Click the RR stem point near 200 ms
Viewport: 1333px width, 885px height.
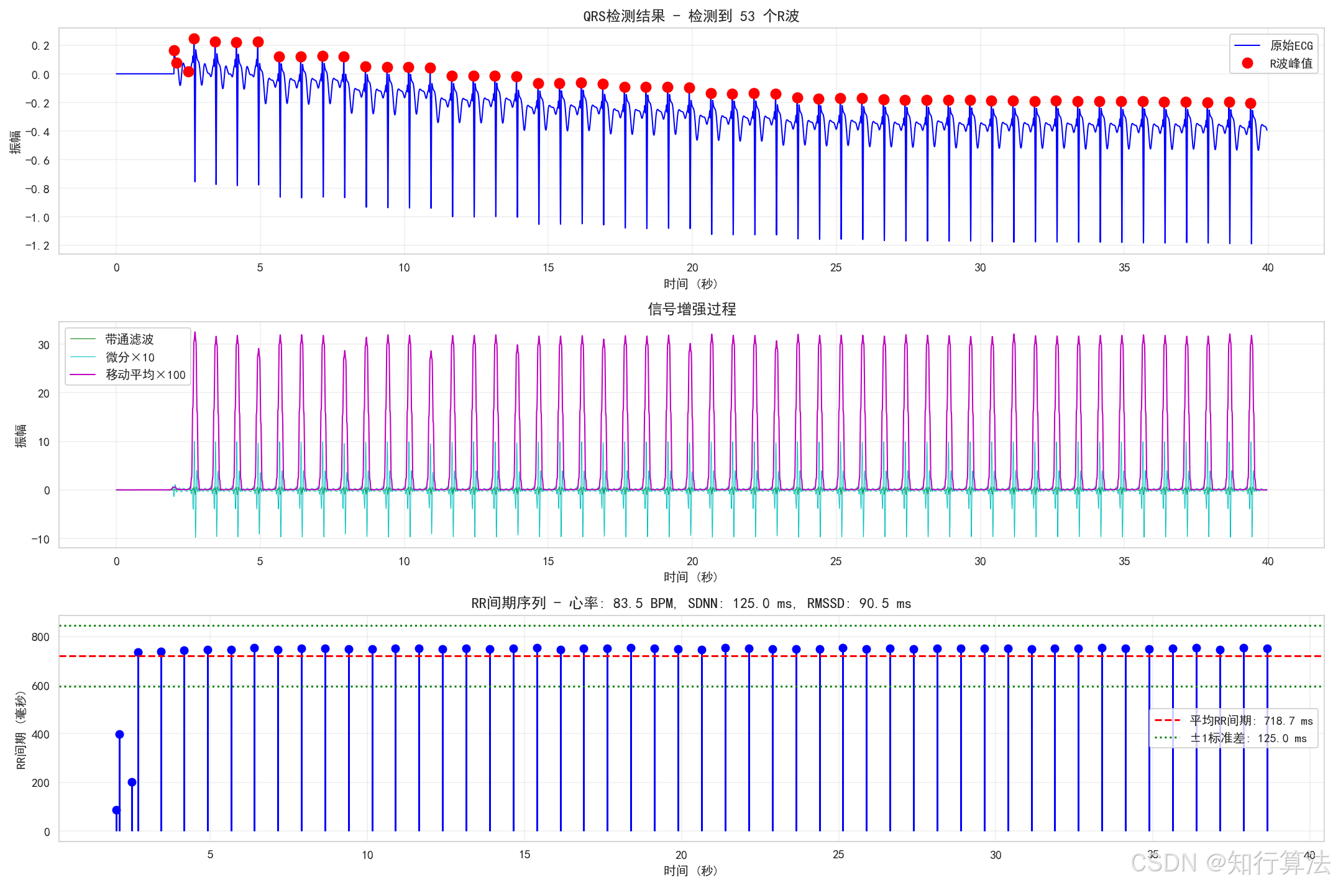(x=132, y=782)
